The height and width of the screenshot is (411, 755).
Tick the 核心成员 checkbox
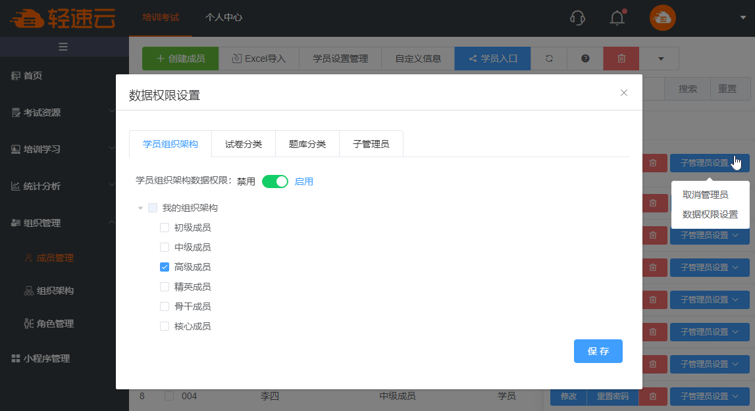(x=165, y=326)
